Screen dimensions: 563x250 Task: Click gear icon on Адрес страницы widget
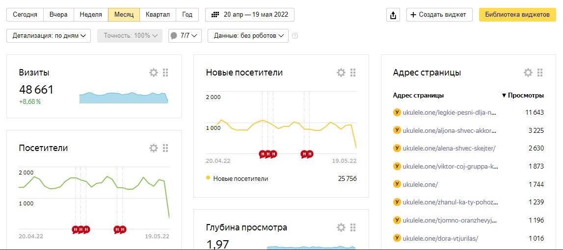tap(528, 73)
